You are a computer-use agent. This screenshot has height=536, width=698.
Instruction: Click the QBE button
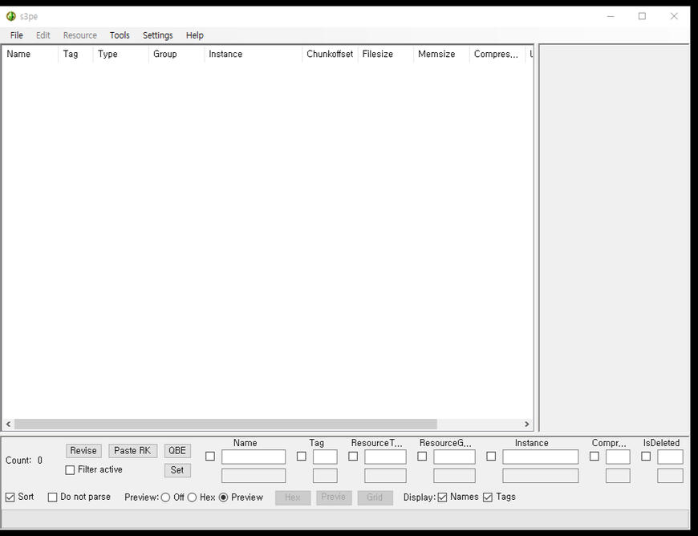click(177, 451)
